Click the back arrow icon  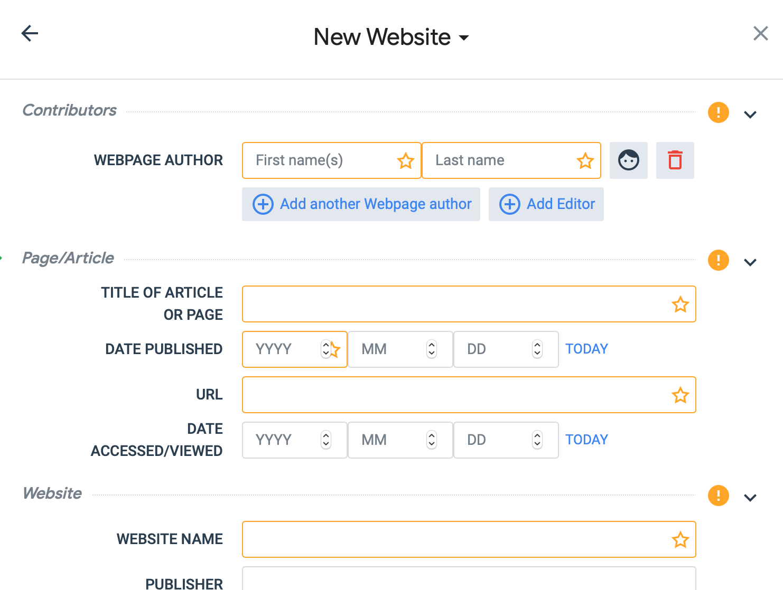30,34
